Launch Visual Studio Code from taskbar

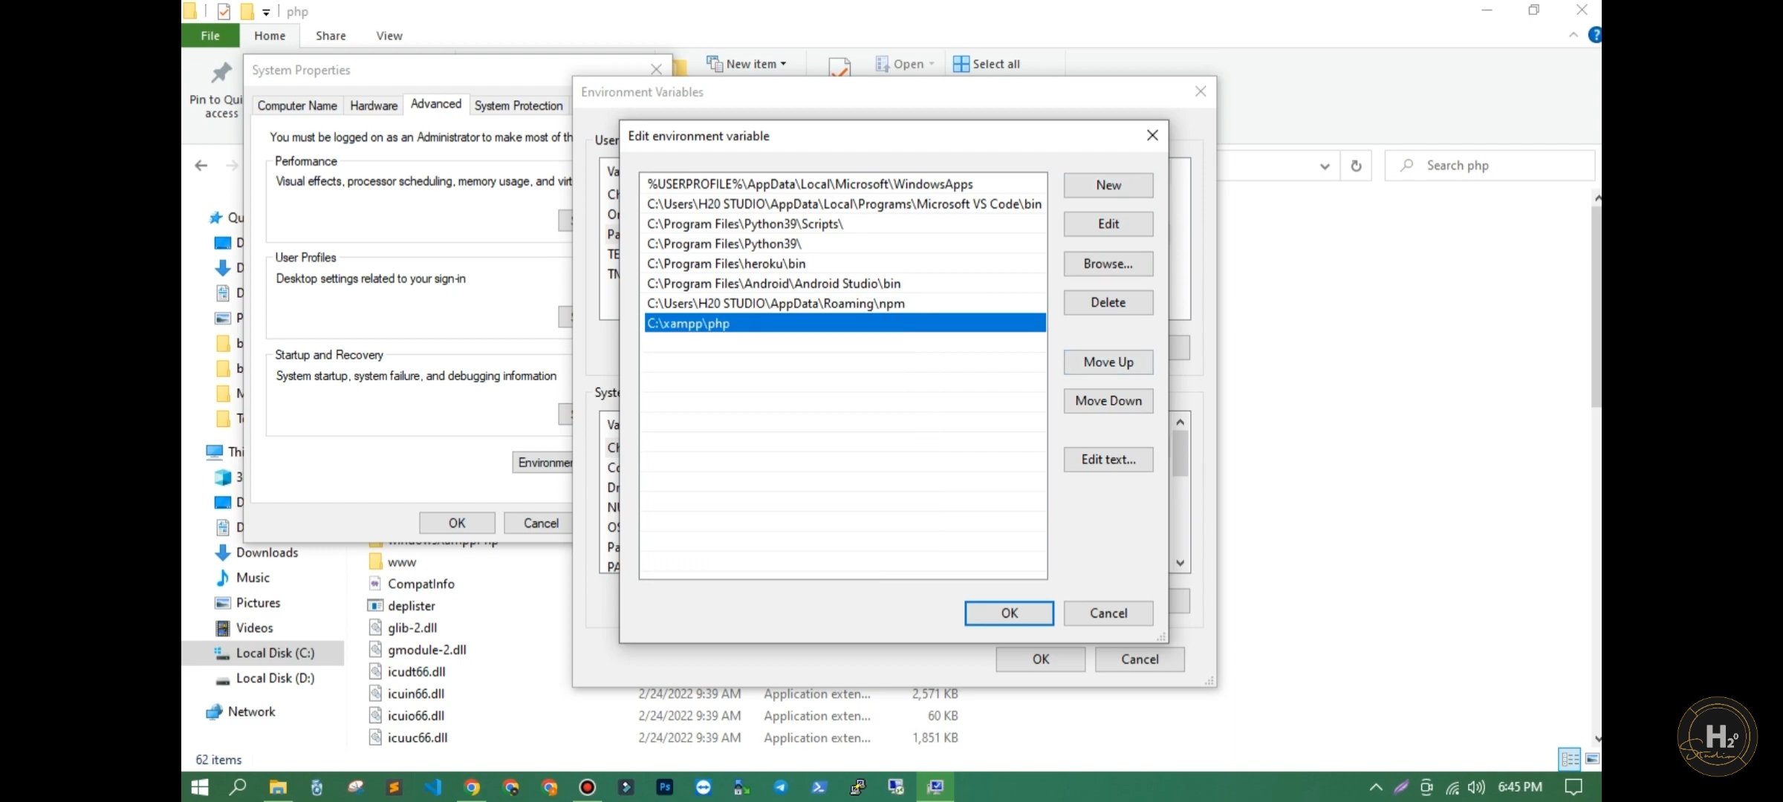433,787
